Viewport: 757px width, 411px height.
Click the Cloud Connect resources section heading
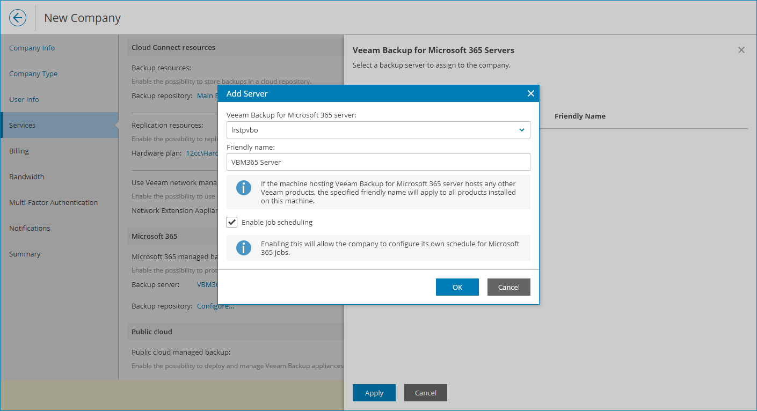[173, 47]
